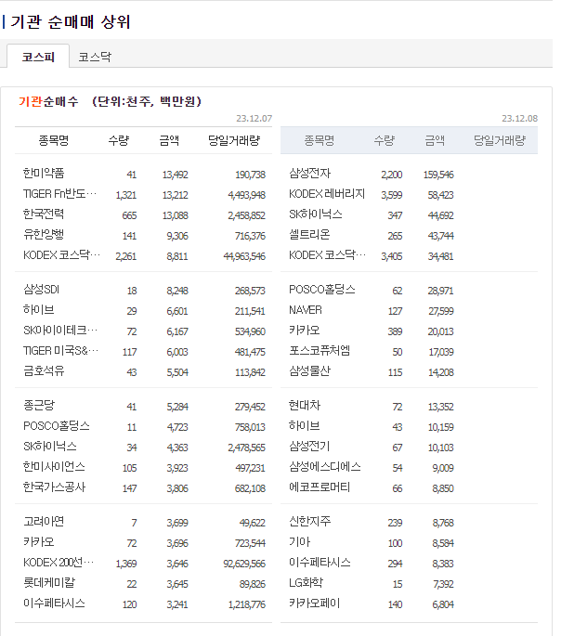Click 한국전력 amount value 13,088

[176, 215]
